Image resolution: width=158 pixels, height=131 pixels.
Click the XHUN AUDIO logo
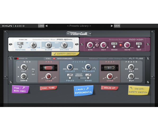13,26
